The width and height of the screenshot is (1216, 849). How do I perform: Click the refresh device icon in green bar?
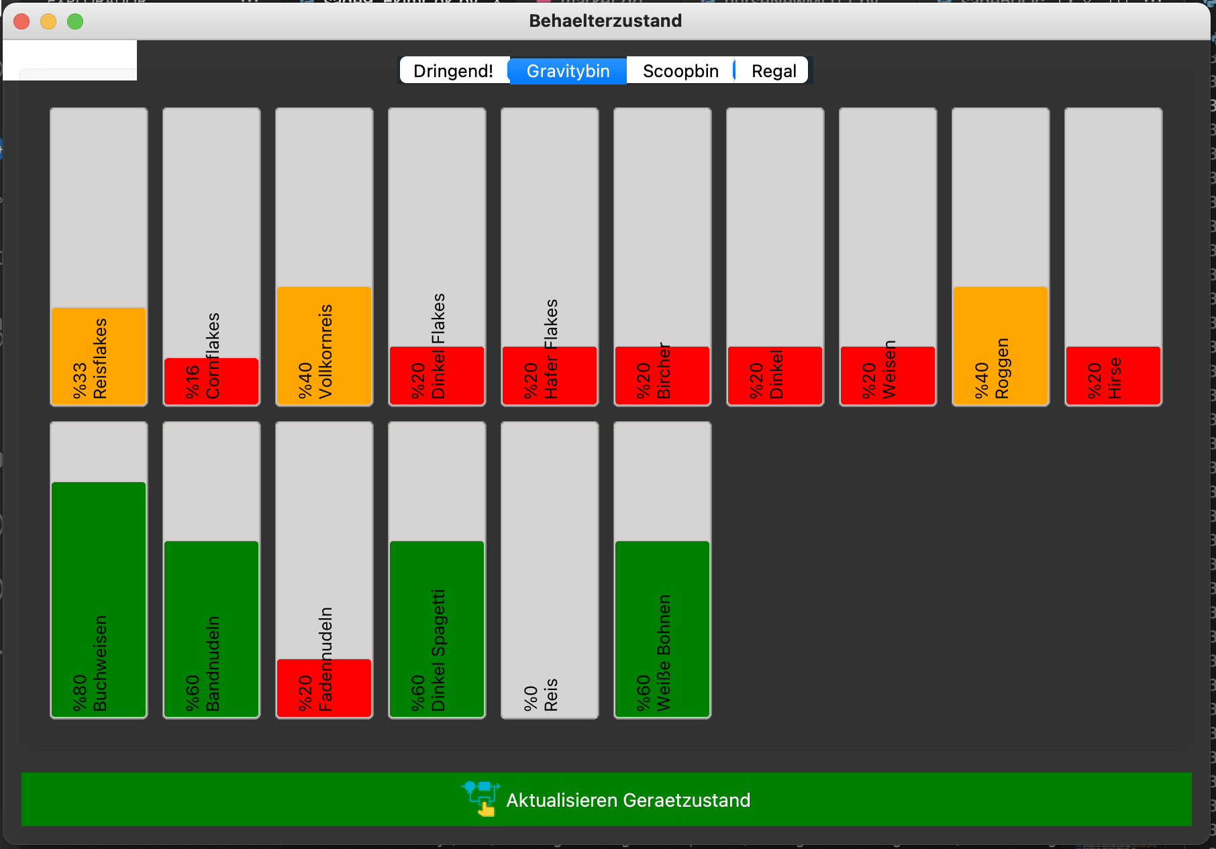[480, 798]
